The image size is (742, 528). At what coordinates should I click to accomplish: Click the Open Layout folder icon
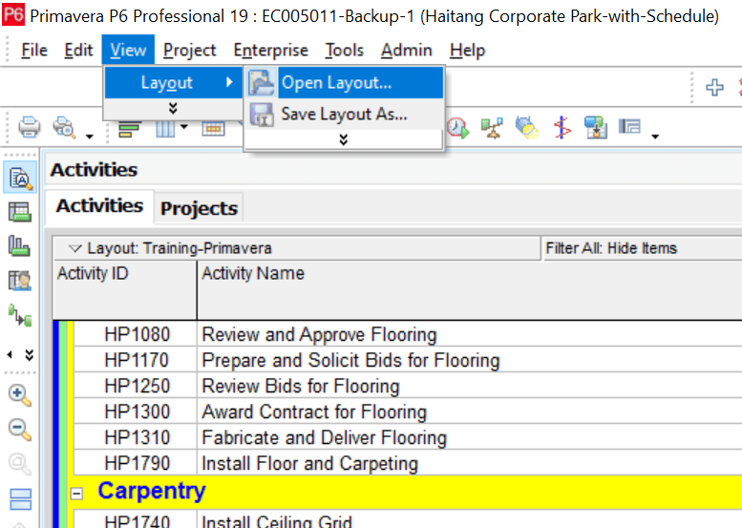262,82
